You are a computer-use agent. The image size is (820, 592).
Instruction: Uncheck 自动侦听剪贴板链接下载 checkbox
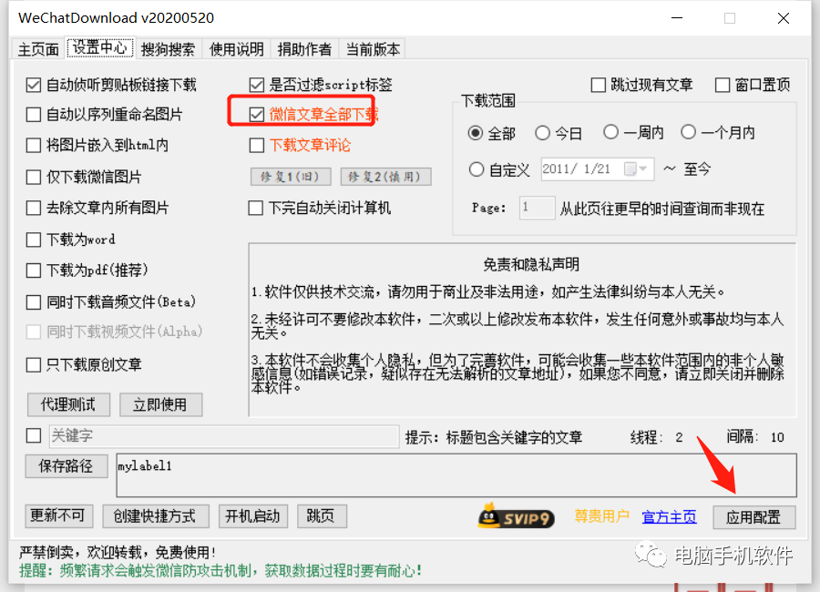coord(34,85)
